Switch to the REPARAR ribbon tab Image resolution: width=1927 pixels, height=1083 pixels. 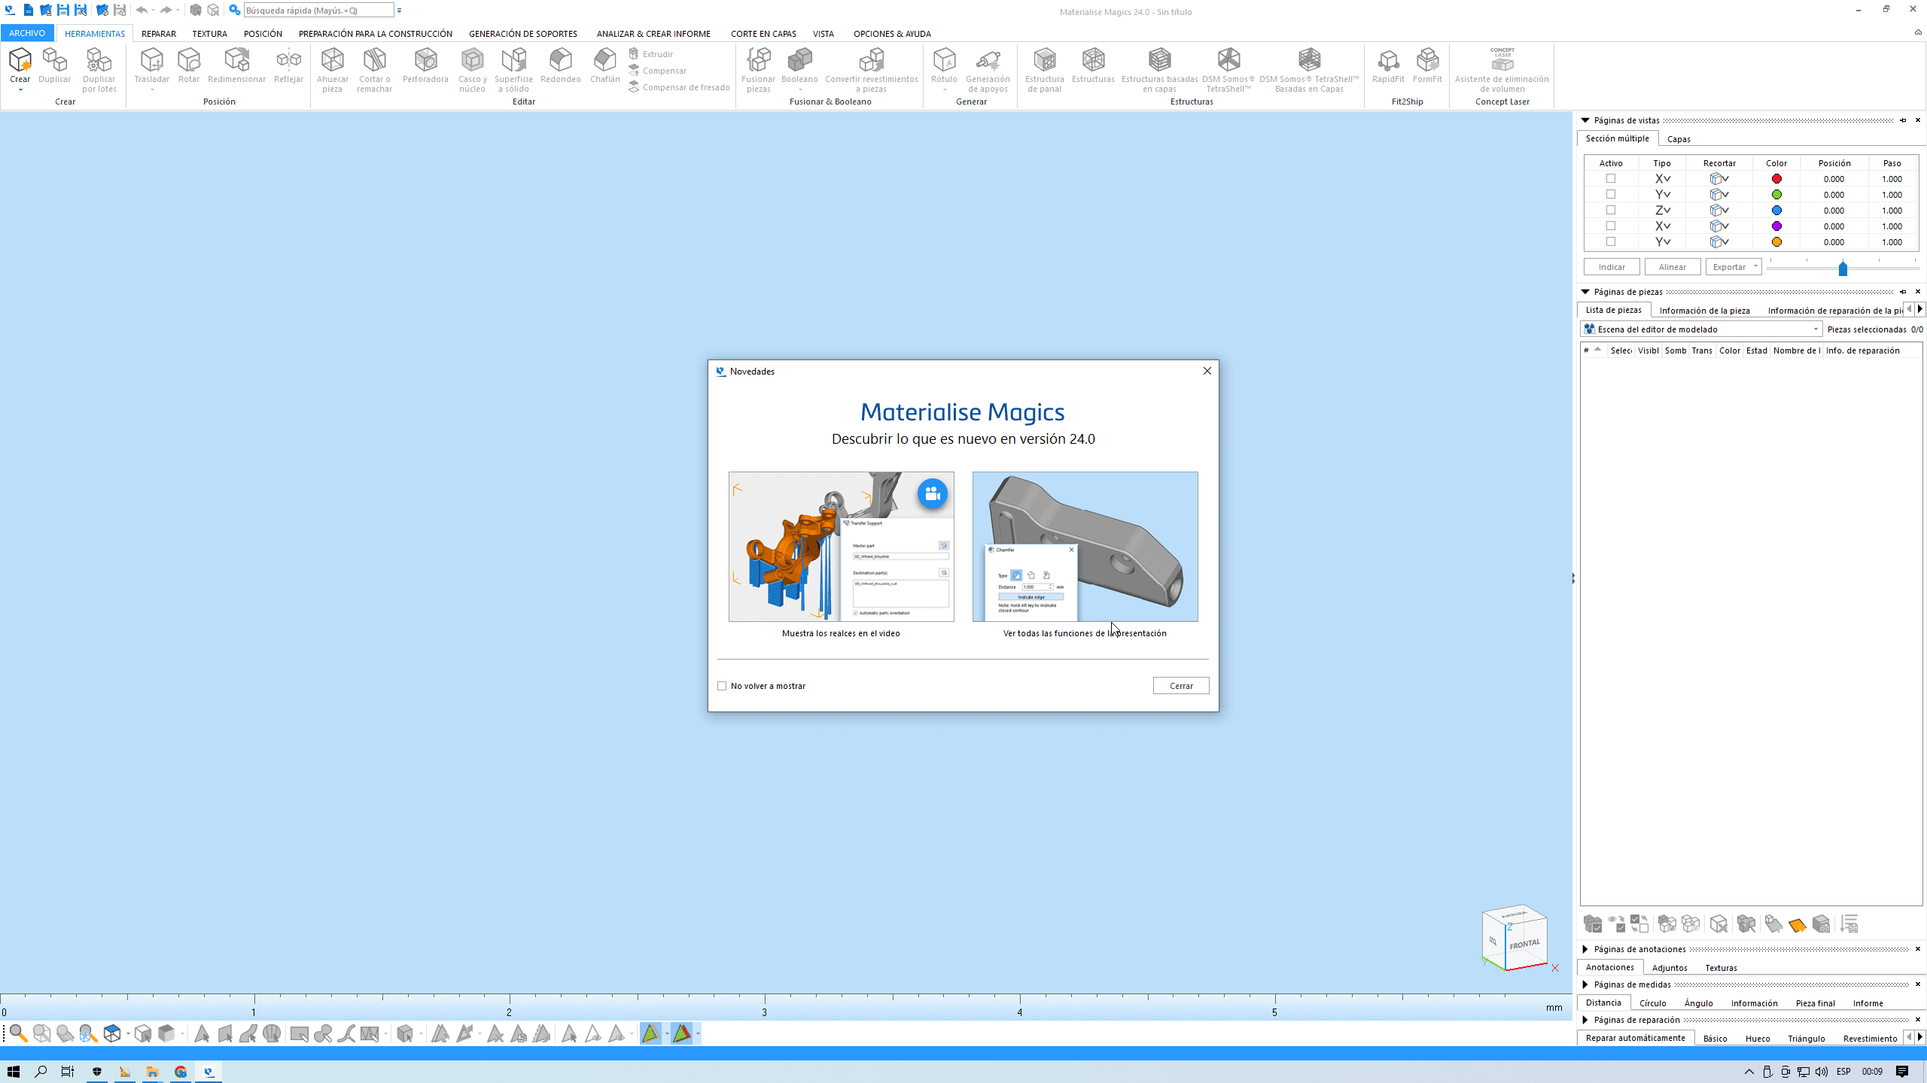(158, 34)
